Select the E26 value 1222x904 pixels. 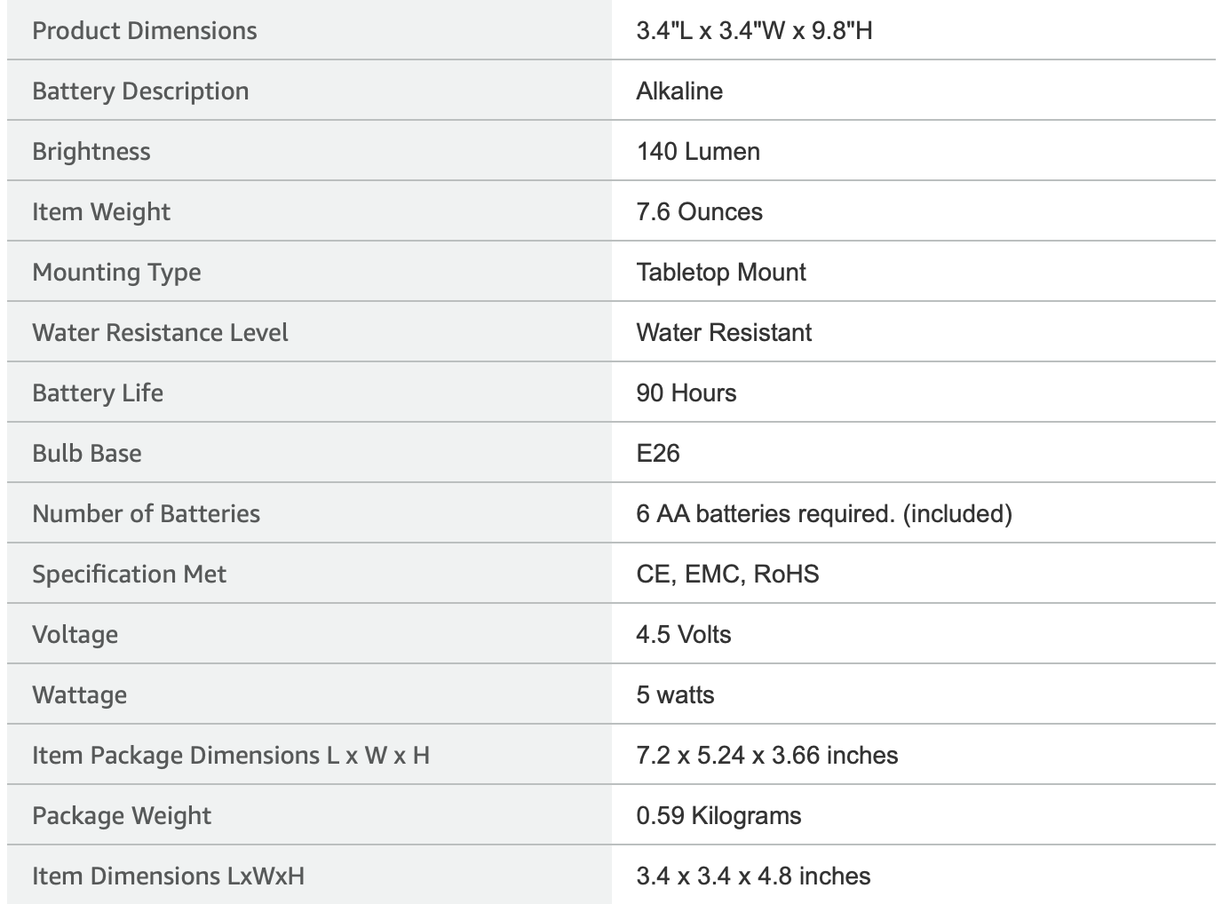click(x=658, y=454)
